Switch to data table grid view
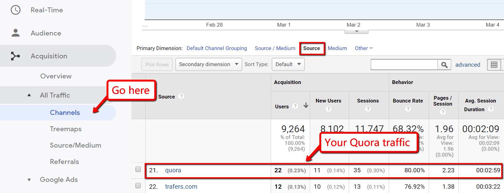 pos(494,65)
